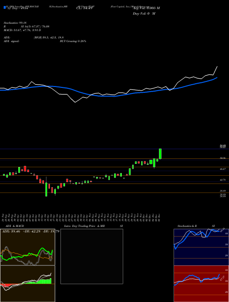
Task: Click the "+DY: 42.28" value in ADX panel
Action: (32, 231)
